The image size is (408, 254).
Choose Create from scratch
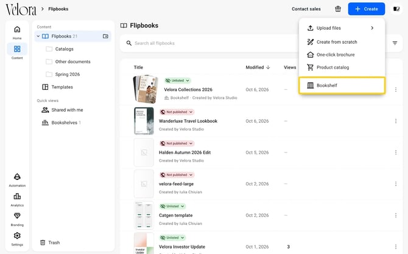tap(342, 42)
